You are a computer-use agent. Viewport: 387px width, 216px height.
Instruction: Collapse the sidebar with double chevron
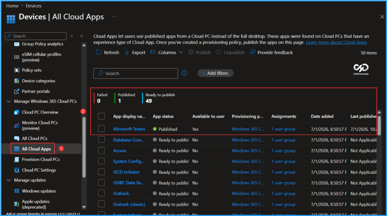tap(82, 36)
